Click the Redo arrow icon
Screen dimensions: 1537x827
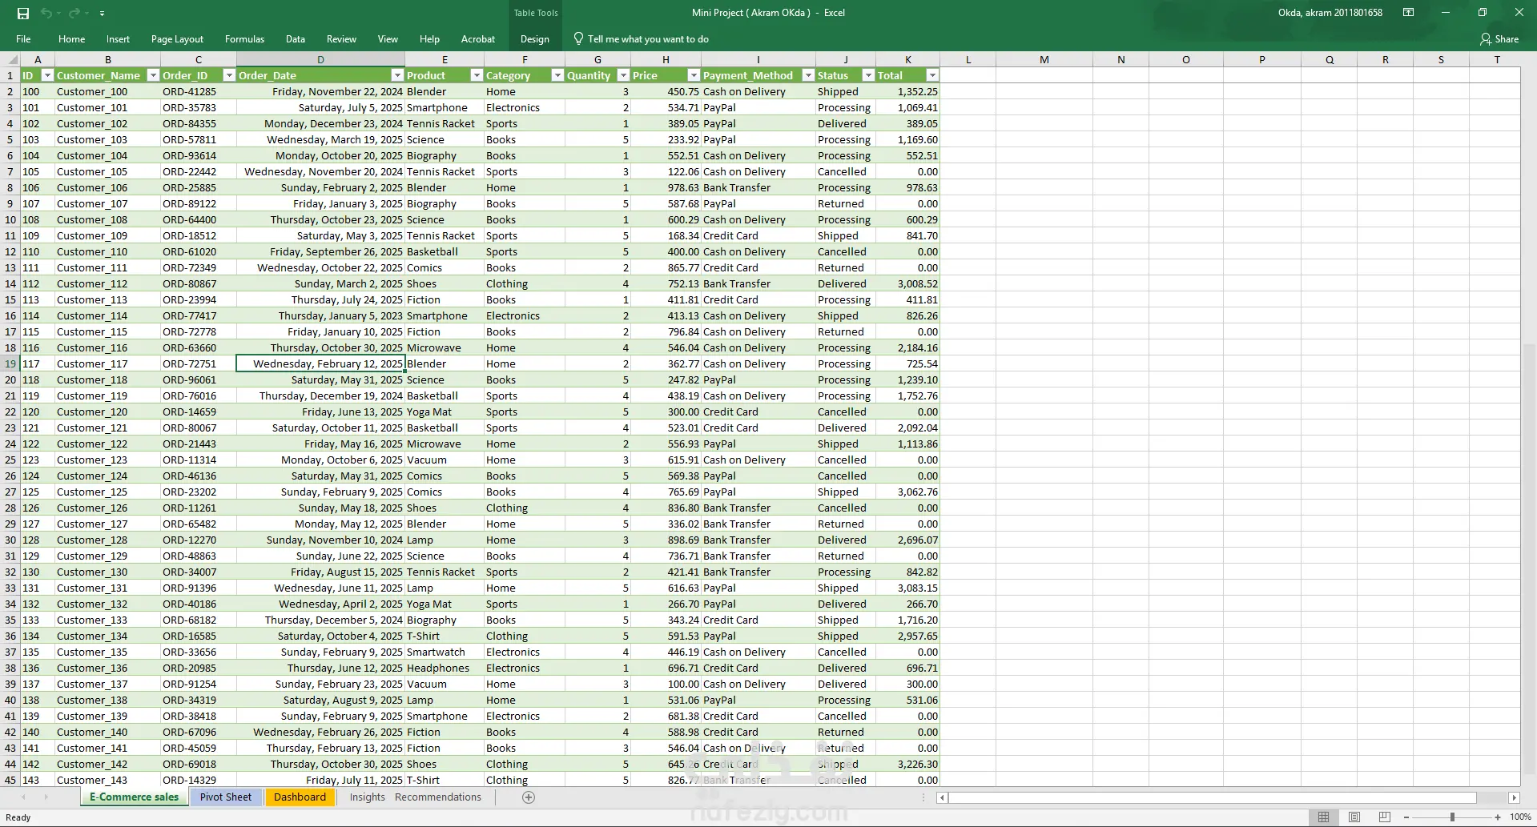tap(74, 13)
